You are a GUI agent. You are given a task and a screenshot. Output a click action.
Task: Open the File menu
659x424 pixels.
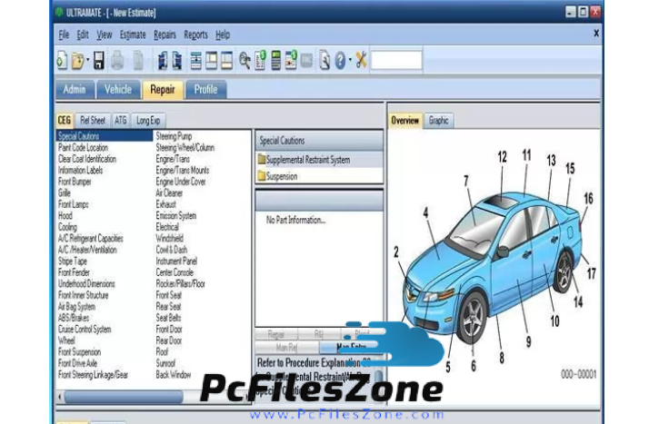(x=64, y=35)
